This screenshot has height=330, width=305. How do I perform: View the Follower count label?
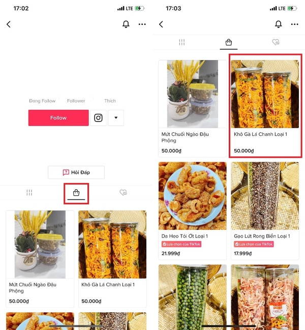tap(76, 101)
